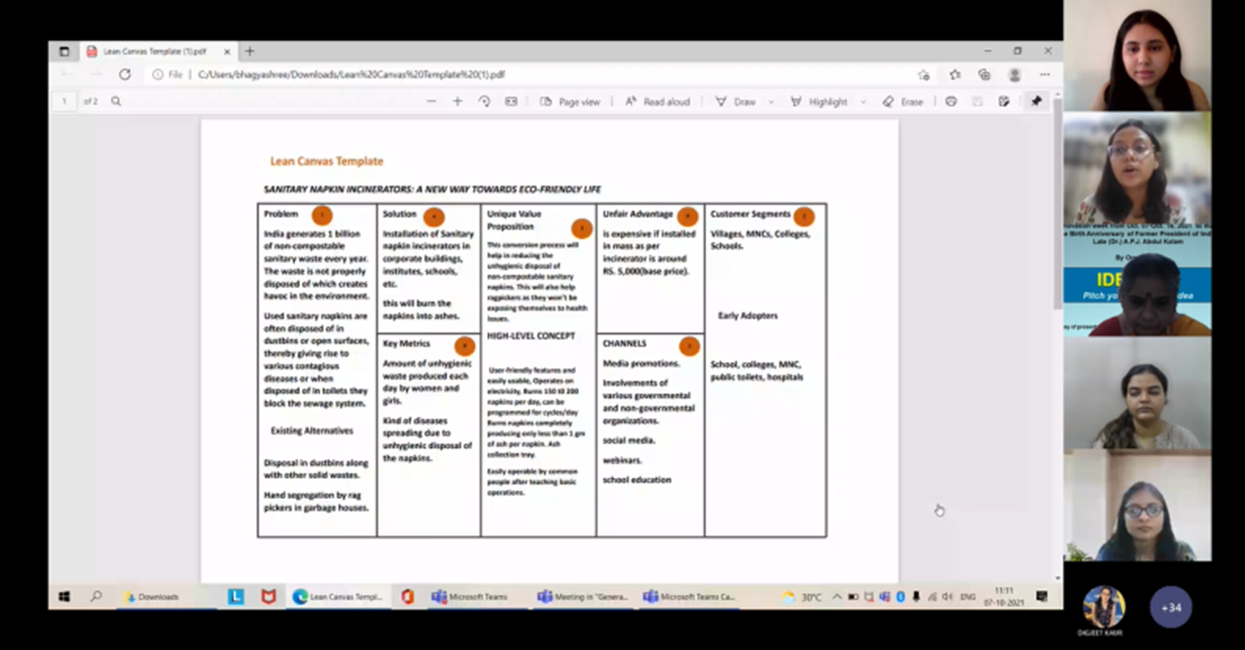Open the find search icon in PDF toolbar
This screenshot has height=650, width=1245.
[x=116, y=101]
